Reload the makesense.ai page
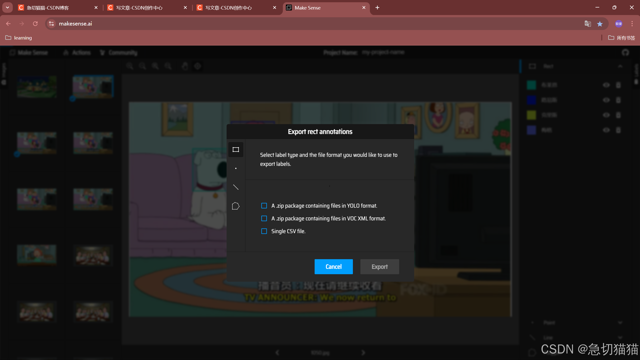The height and width of the screenshot is (360, 640). click(x=35, y=24)
